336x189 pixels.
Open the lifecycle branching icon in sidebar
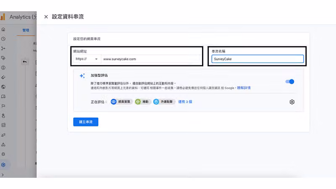3,49
